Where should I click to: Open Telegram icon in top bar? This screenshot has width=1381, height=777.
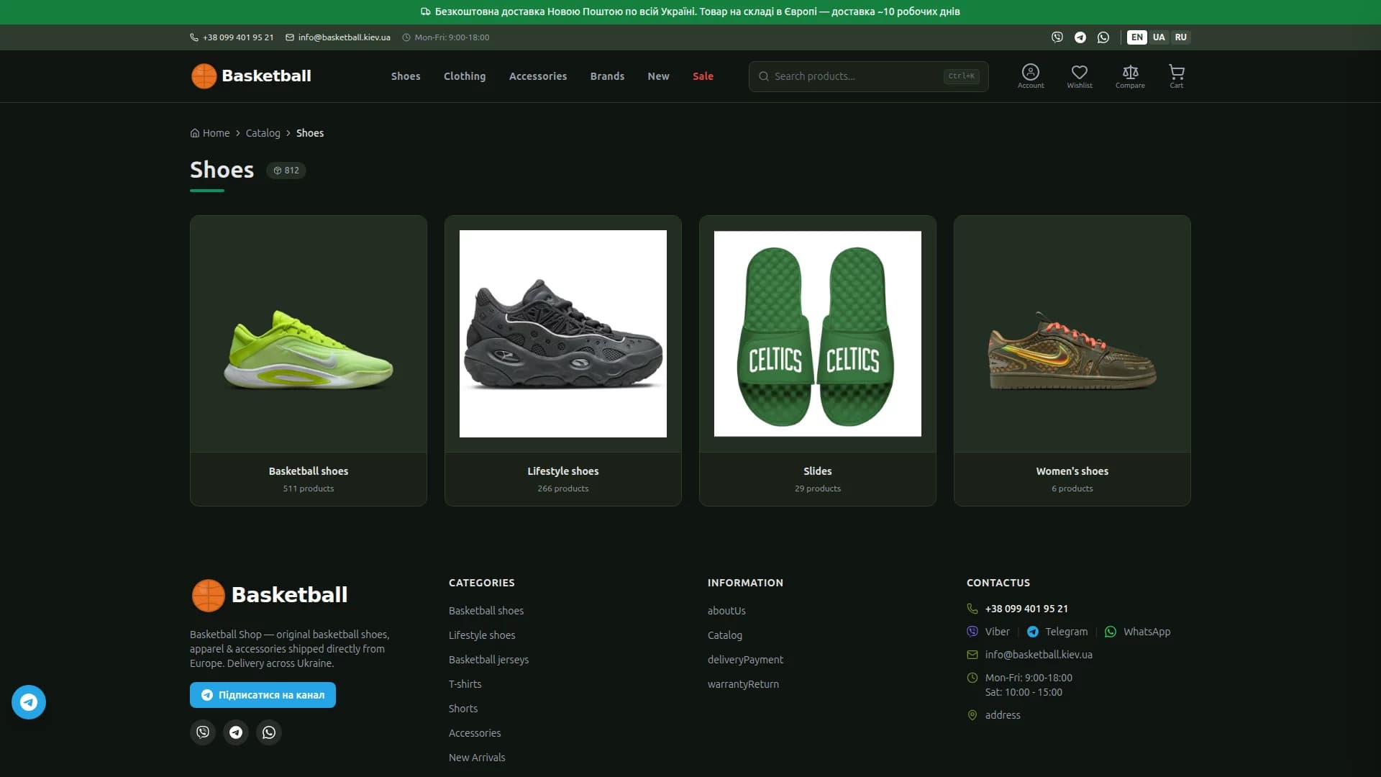click(1080, 37)
